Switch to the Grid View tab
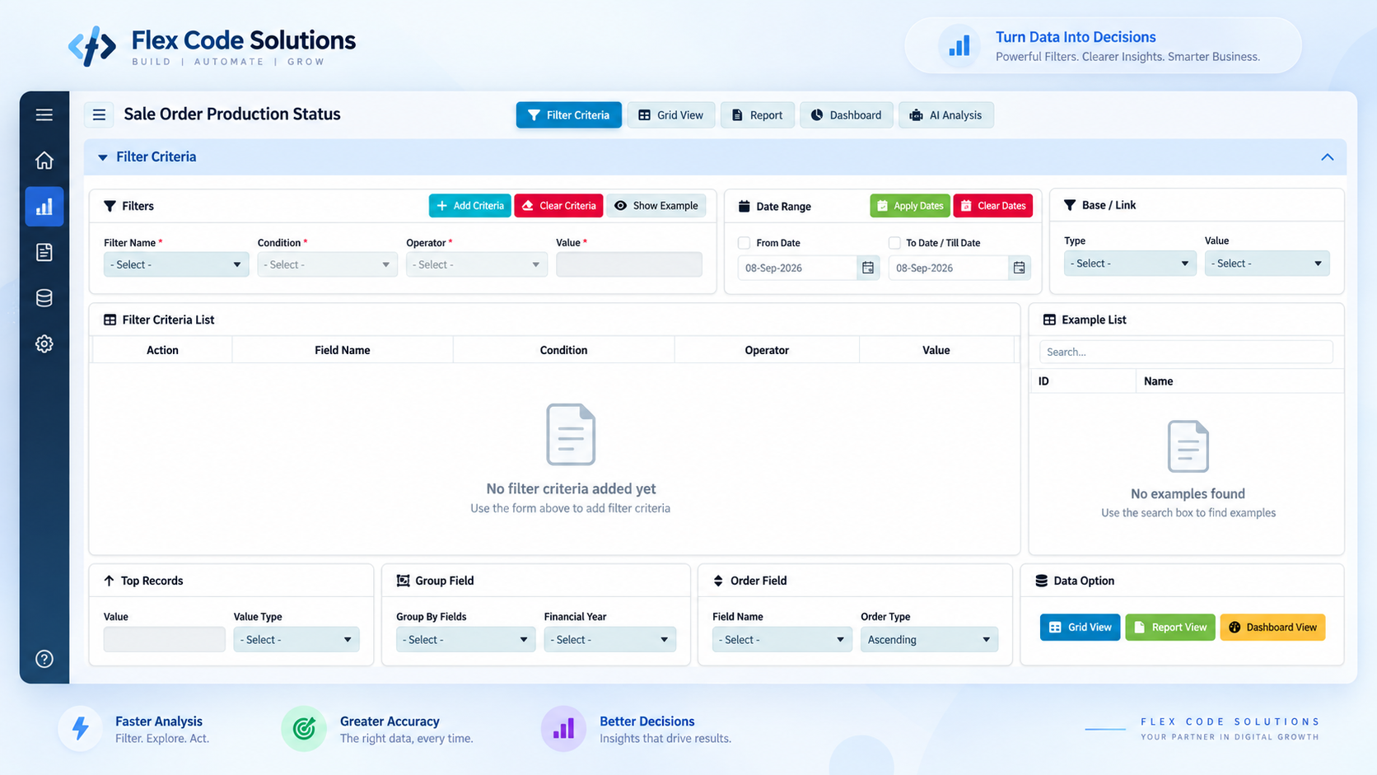The height and width of the screenshot is (775, 1377). [671, 115]
